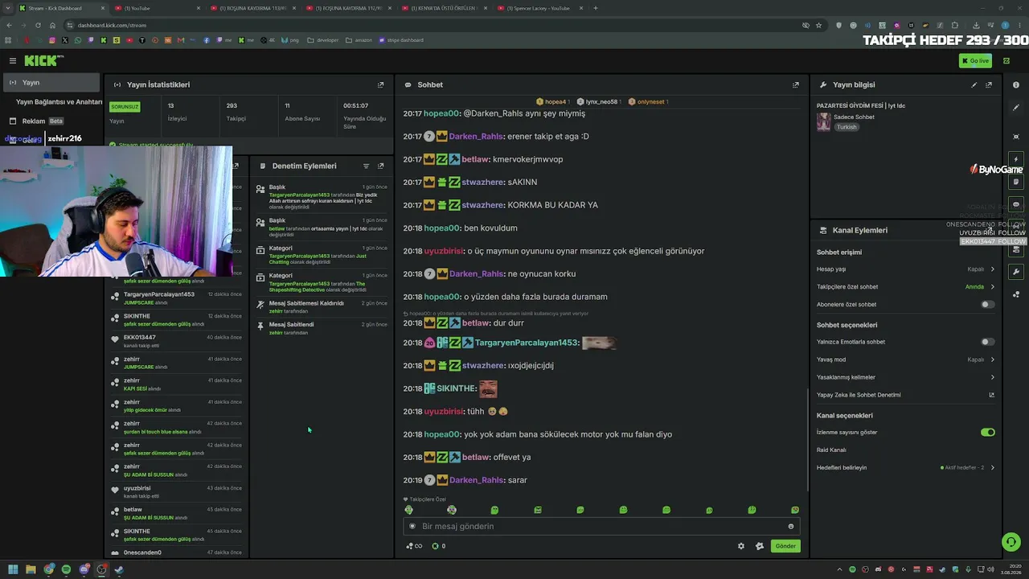Switch to BOŞUNA KAYDIRMA 113 tab
The image size is (1029, 579).
[x=253, y=8]
